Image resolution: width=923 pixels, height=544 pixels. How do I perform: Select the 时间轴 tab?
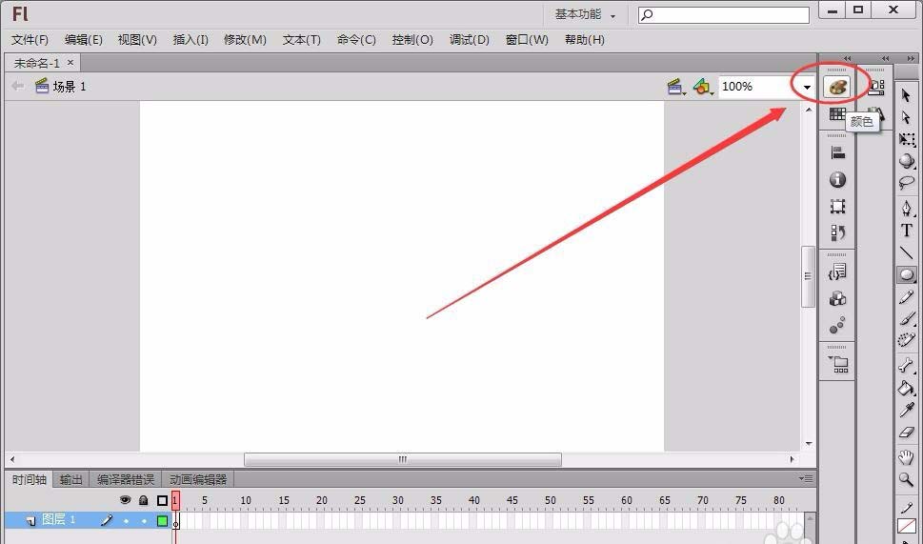[29, 479]
